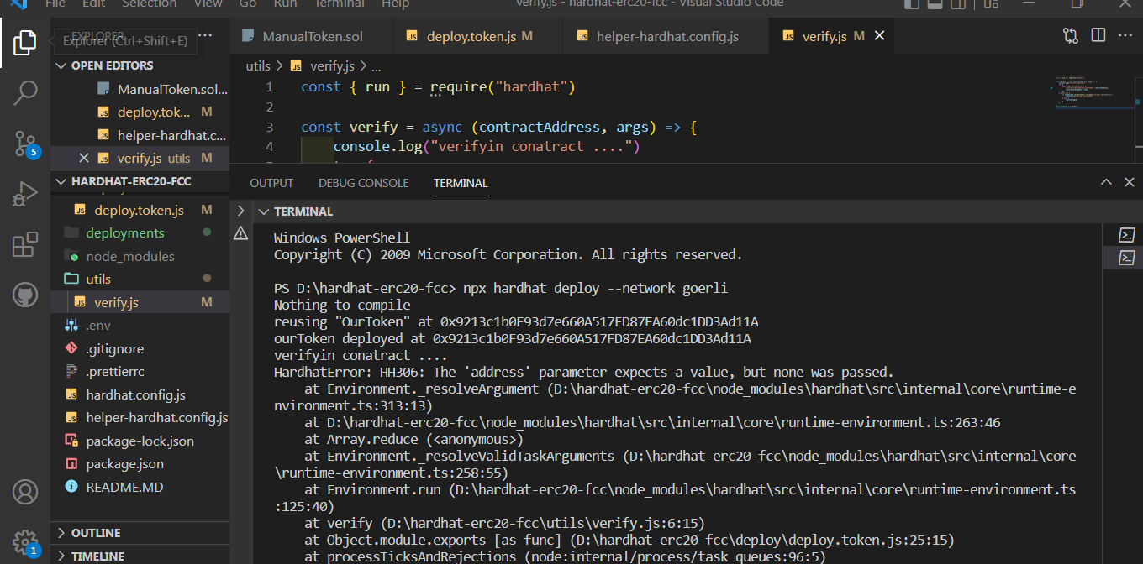The height and width of the screenshot is (564, 1143).
Task: Open the Run and Debug view
Action: point(25,195)
